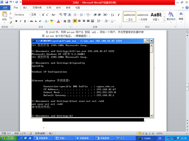Toggle Italic formatting
Image resolution: width=189 pixels, height=141 pixels.
click(20, 21)
